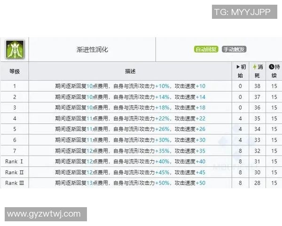Select level 5 cell in 等级 column
The width and height of the screenshot is (282, 226).
(15, 129)
